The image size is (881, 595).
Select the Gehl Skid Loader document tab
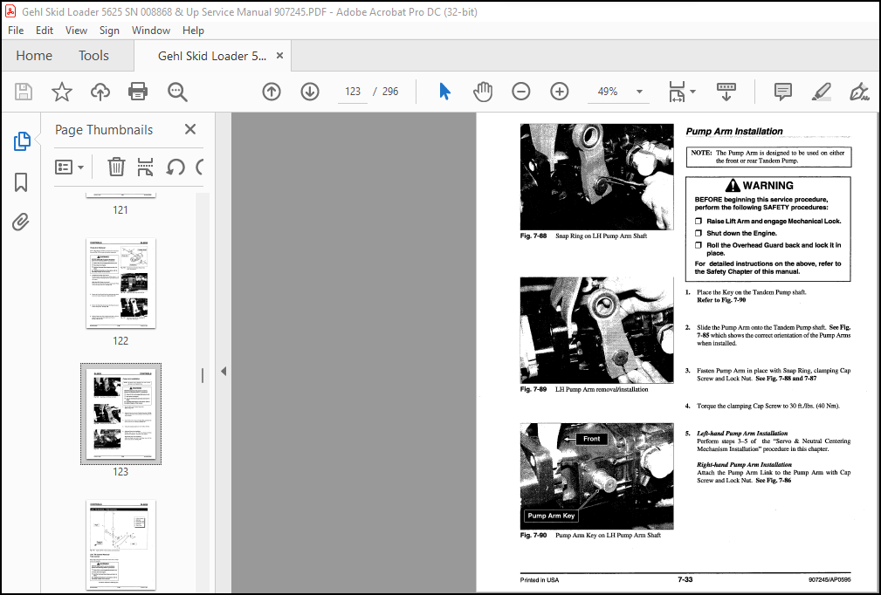click(x=212, y=56)
